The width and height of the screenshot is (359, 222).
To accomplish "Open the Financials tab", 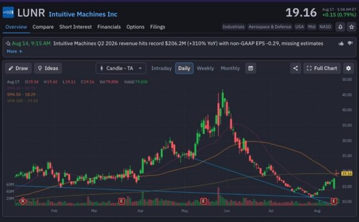I will 109,27.
